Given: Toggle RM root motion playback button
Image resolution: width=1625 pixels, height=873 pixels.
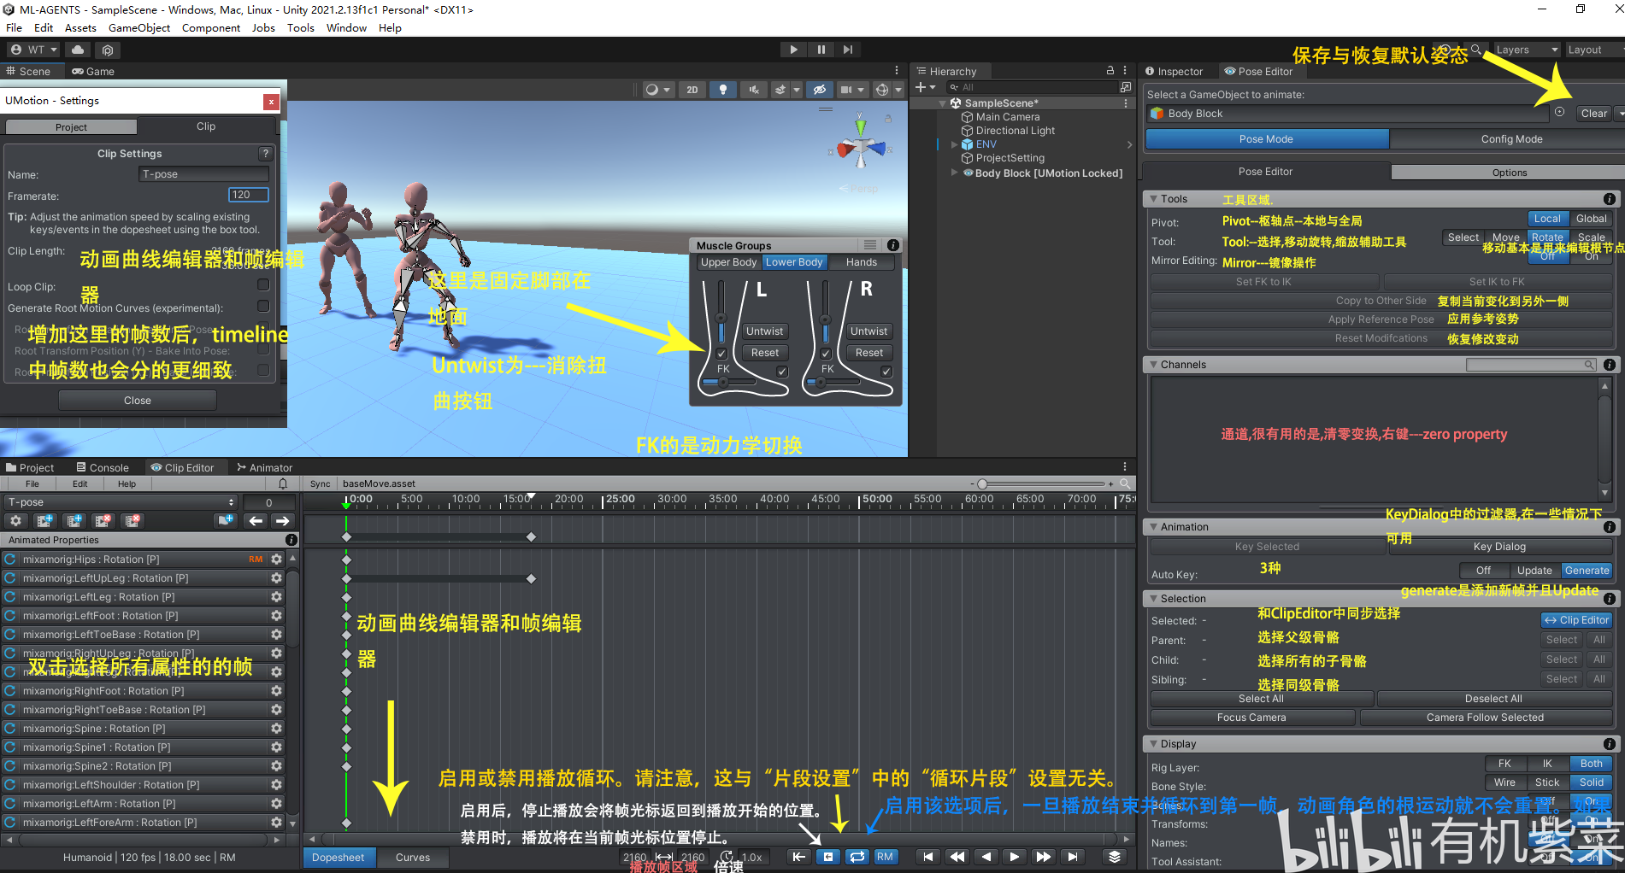Looking at the screenshot, I should (886, 857).
